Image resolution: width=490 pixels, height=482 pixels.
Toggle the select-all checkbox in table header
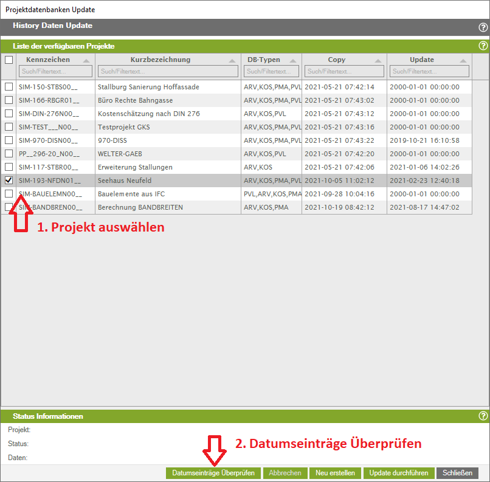click(x=9, y=60)
